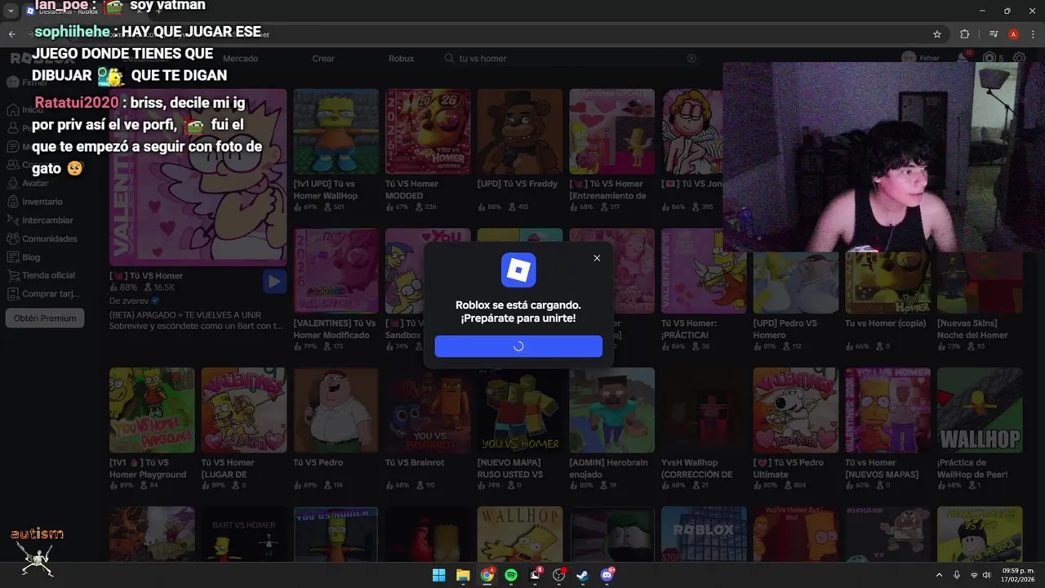Open File Explorer from taskbar
This screenshot has width=1045, height=588.
pos(463,575)
